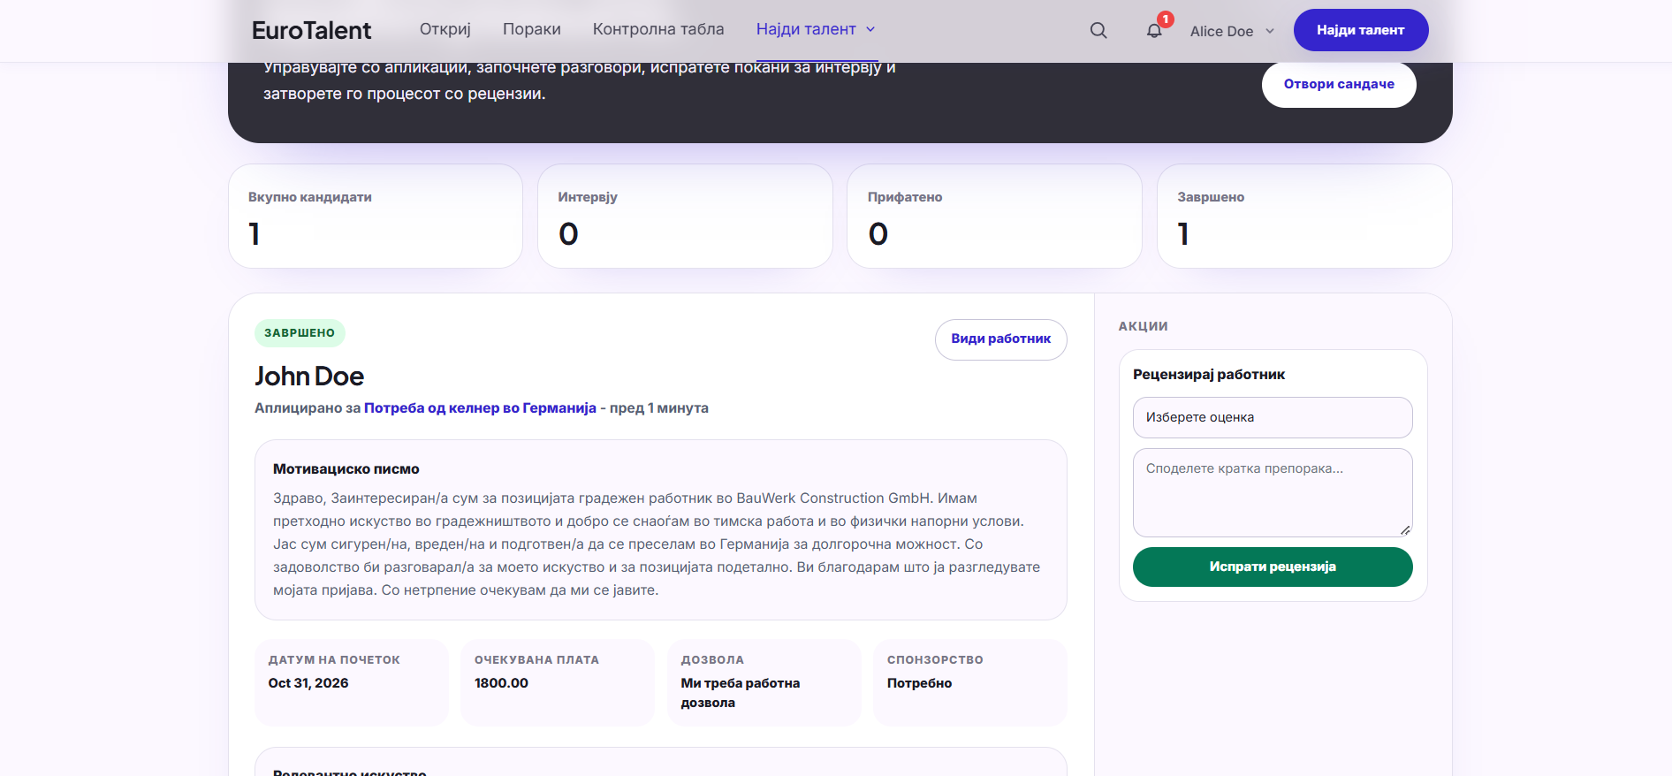The height and width of the screenshot is (776, 1672).
Task: Click expected salary value 1800.00
Action: pos(501,683)
